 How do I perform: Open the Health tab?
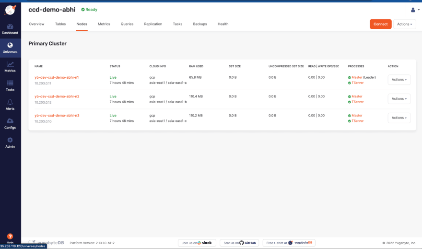223,24
